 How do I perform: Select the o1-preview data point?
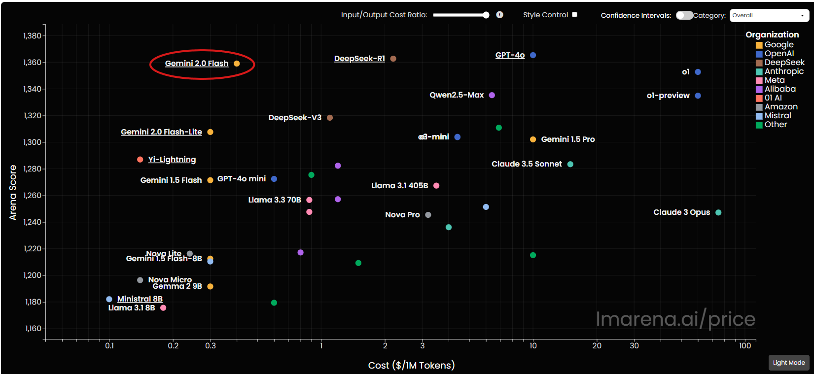coord(698,96)
